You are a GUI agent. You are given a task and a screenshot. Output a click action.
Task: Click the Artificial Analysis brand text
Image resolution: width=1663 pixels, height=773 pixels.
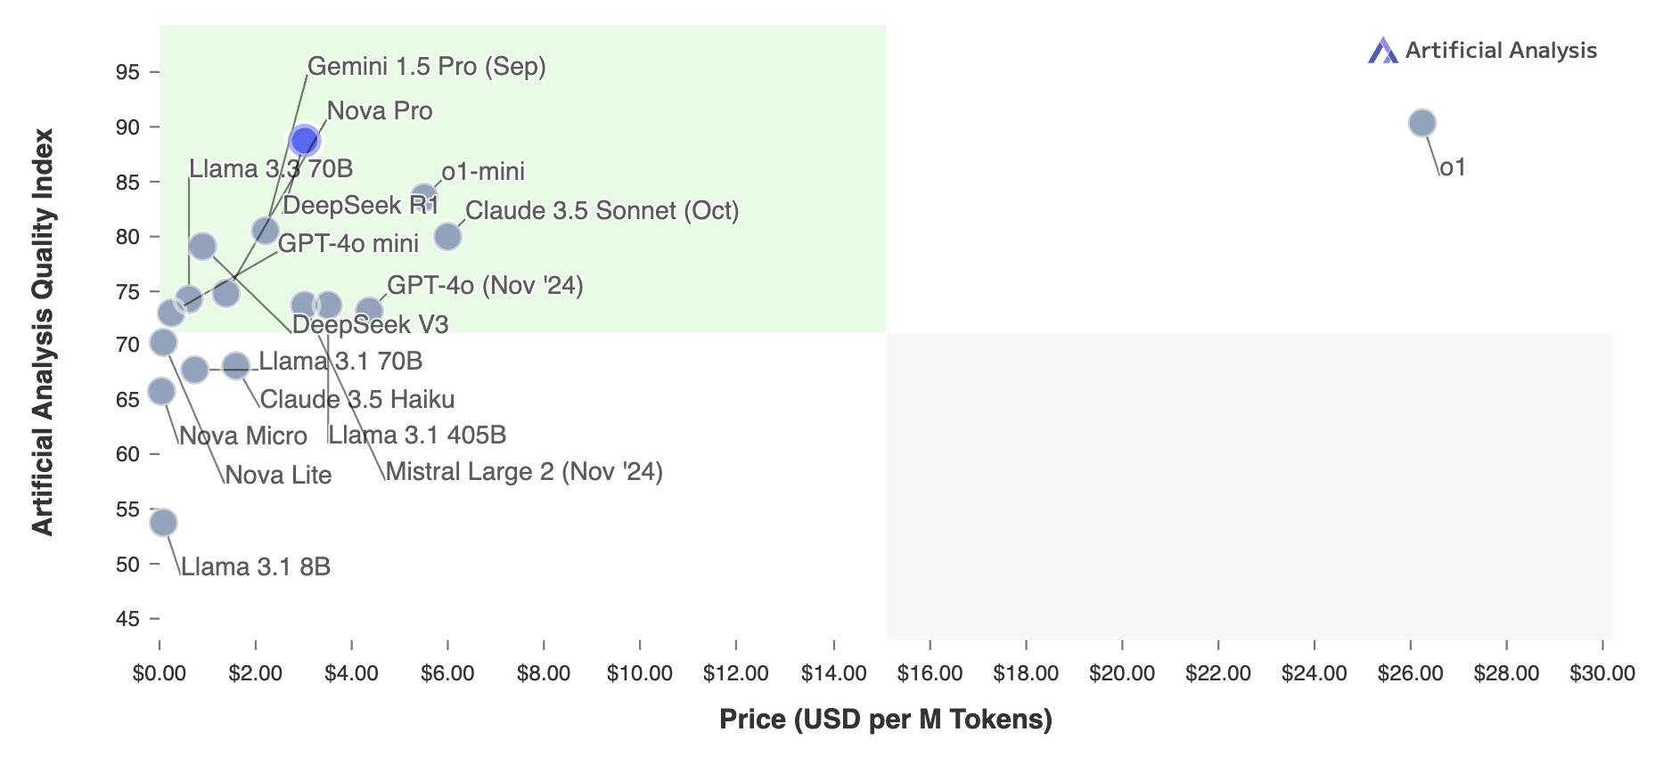point(1501,51)
